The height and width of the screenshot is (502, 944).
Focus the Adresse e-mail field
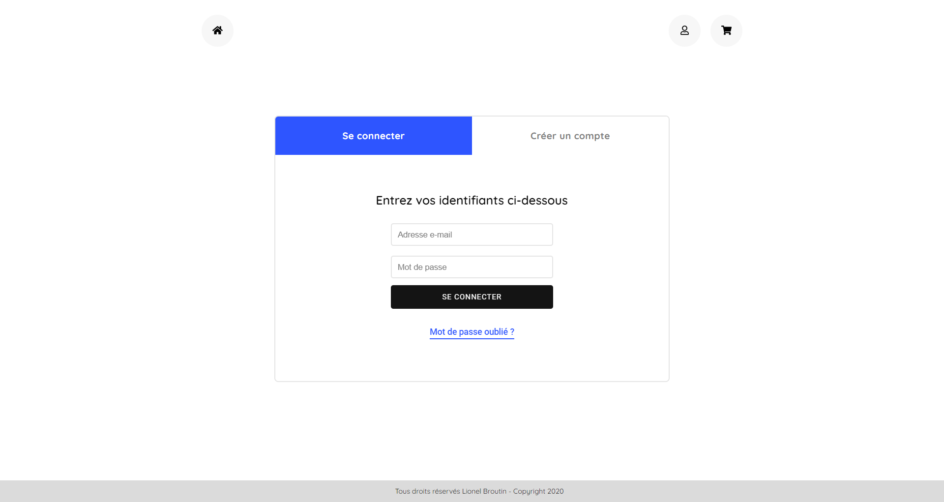472,235
